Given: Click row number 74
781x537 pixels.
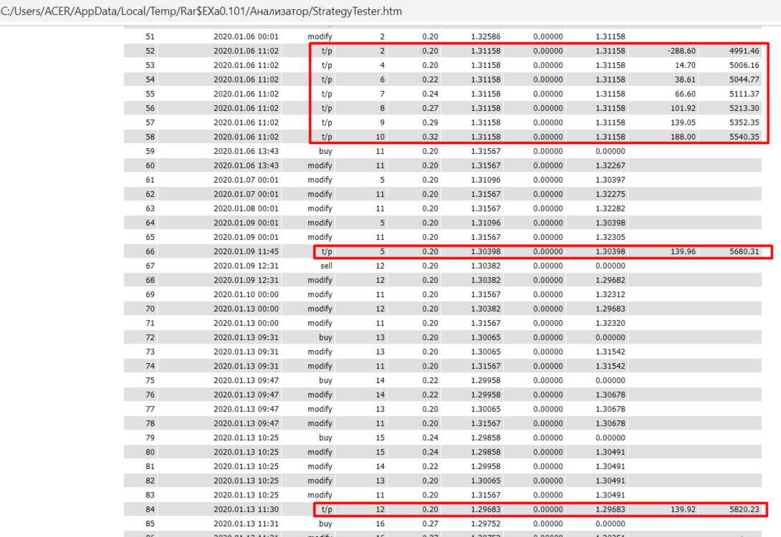Looking at the screenshot, I should tap(150, 367).
